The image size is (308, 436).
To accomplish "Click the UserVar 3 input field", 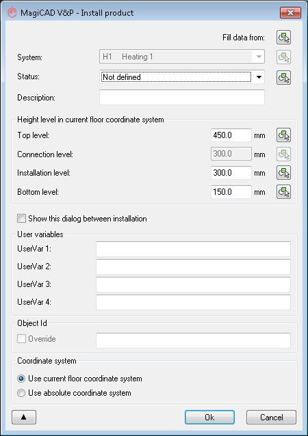I will pyautogui.click(x=193, y=284).
